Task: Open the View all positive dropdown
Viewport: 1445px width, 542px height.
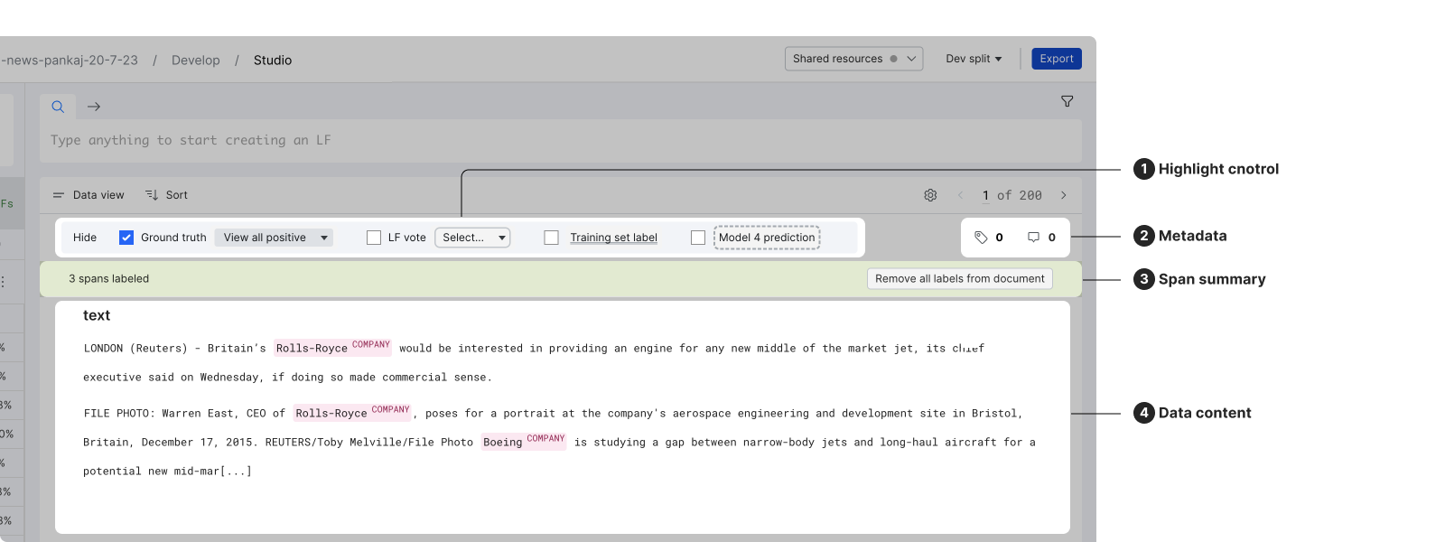Action: (x=274, y=238)
